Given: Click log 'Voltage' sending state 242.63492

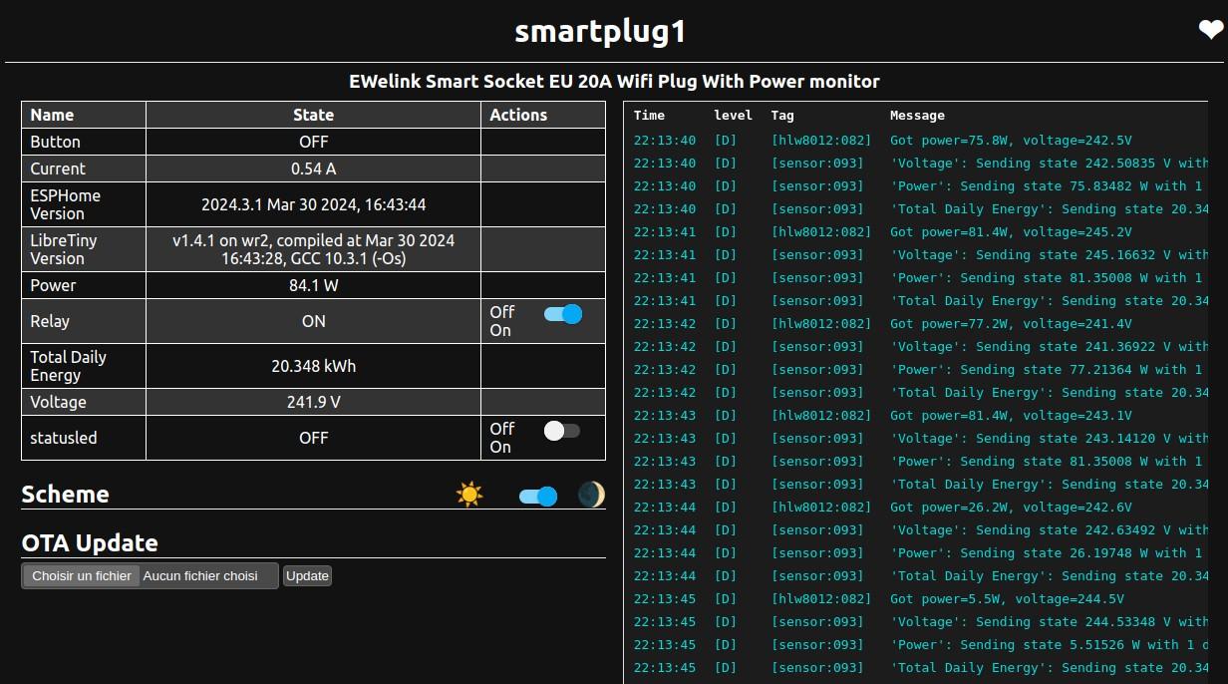Looking at the screenshot, I should (x=1050, y=530).
